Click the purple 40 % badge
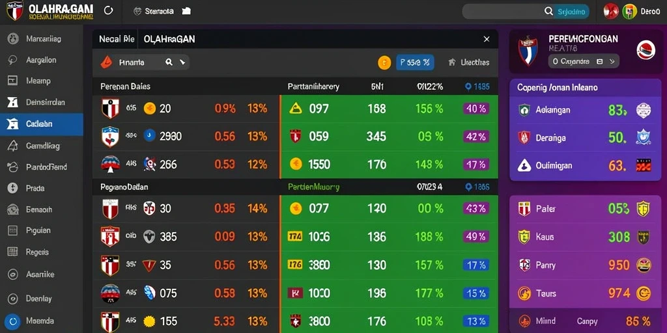Screen dimensions: 667x333 [476, 109]
